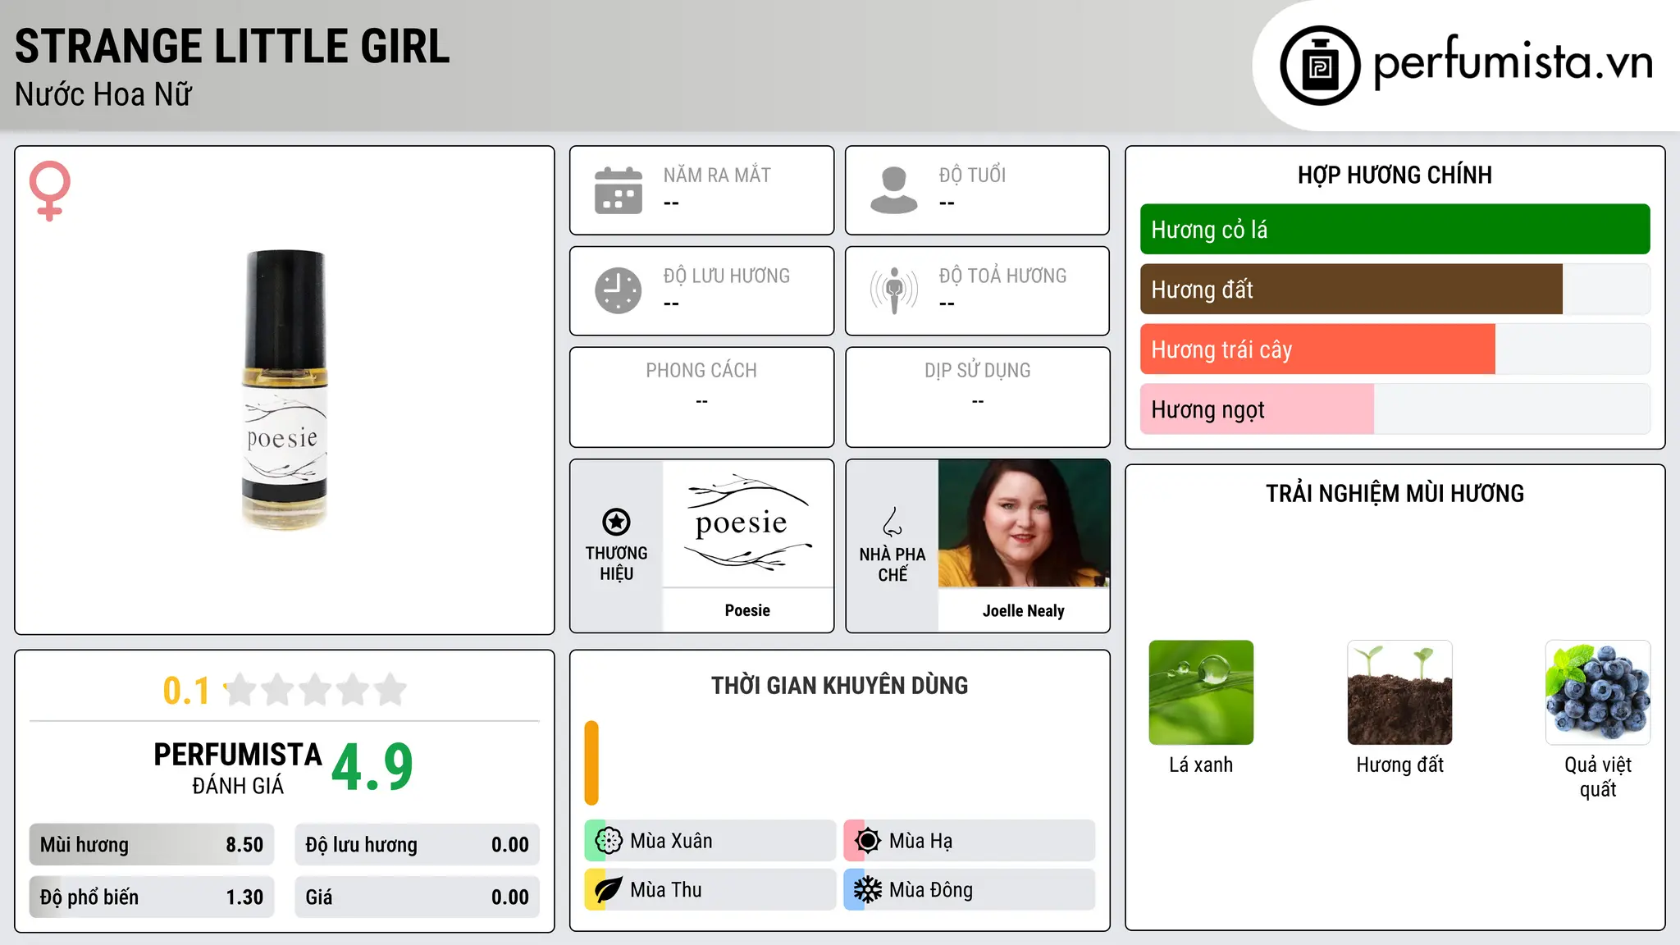
Task: Click the THƯƠNG HIỆU label
Action: point(616,563)
